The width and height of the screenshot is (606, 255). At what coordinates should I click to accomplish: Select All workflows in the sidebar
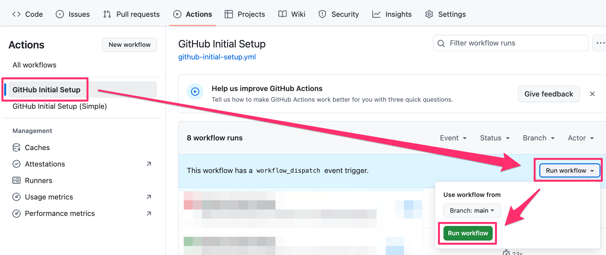34,65
